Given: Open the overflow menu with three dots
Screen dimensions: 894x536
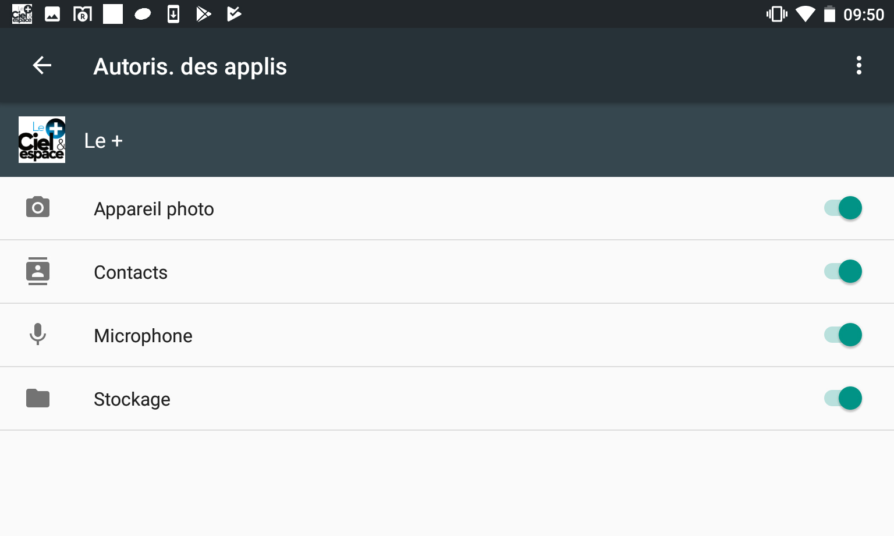Looking at the screenshot, I should (x=859, y=66).
